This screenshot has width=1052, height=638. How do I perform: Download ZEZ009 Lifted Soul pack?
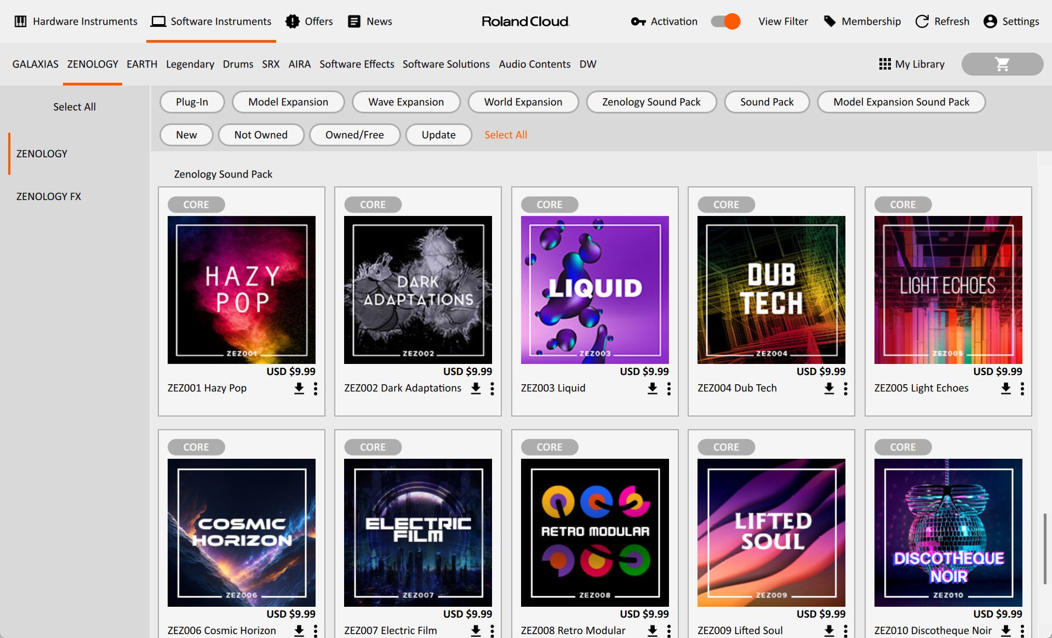coord(829,631)
